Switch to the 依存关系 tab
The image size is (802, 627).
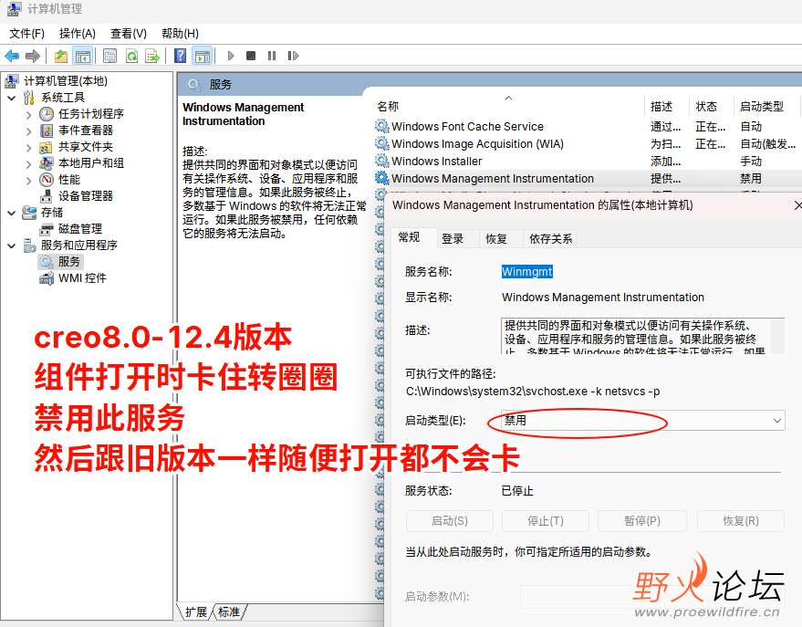[x=552, y=238]
